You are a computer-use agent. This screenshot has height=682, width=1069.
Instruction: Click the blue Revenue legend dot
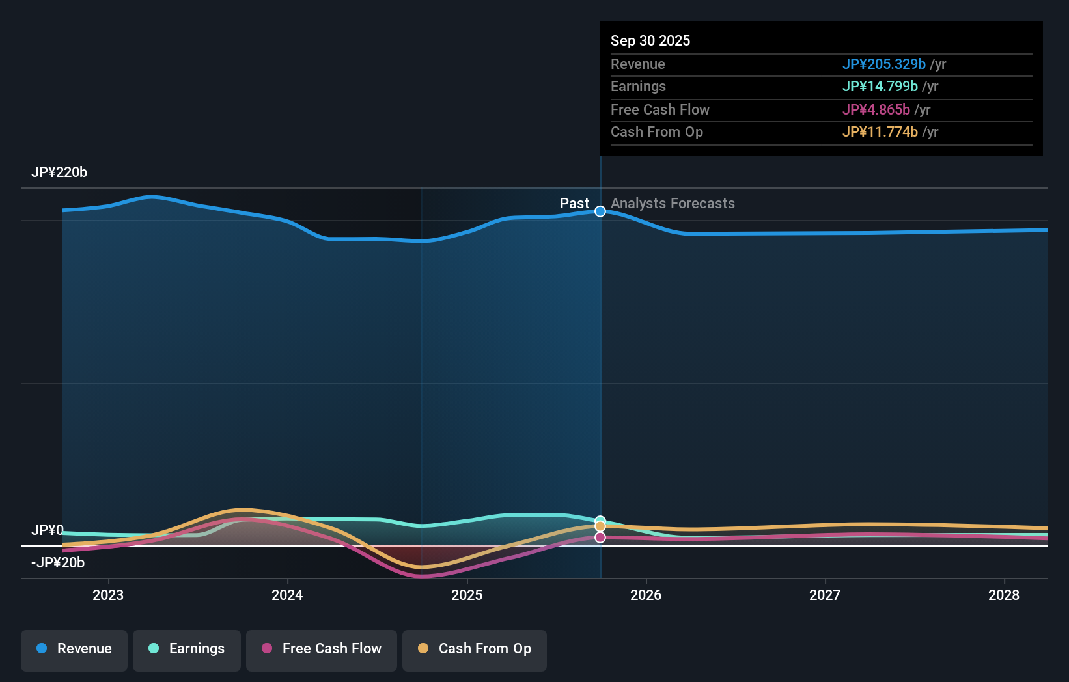(x=42, y=649)
